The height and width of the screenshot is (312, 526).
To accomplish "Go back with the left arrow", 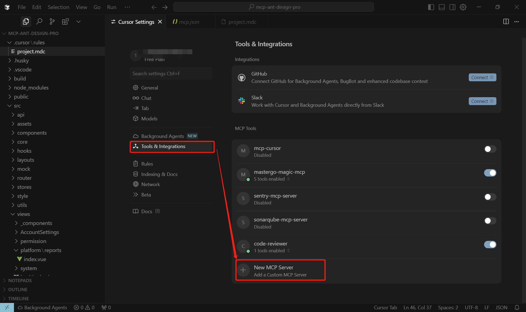I will pyautogui.click(x=154, y=7).
